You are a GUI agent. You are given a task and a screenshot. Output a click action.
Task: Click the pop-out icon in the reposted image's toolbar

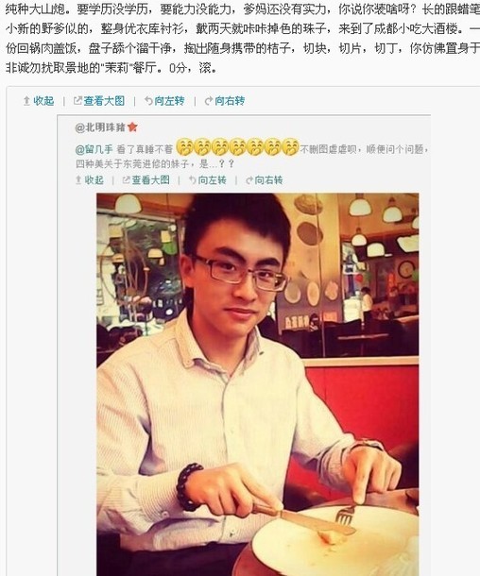pyautogui.click(x=126, y=179)
